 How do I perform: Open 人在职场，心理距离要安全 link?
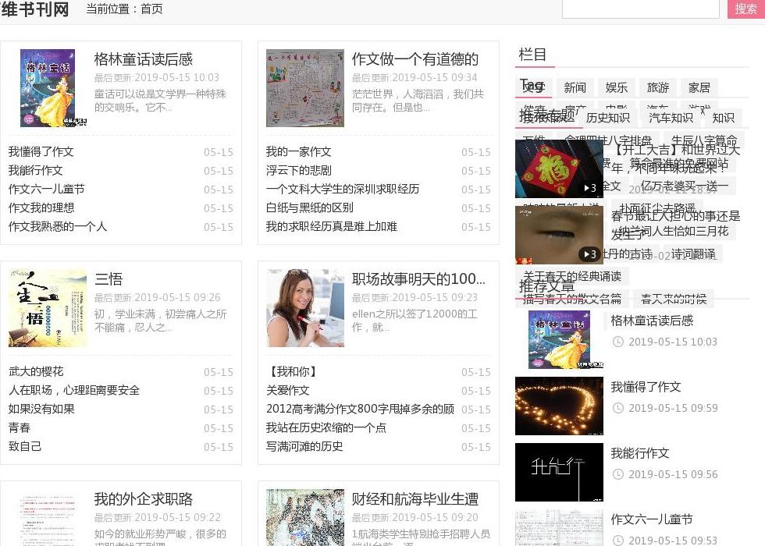point(73,390)
